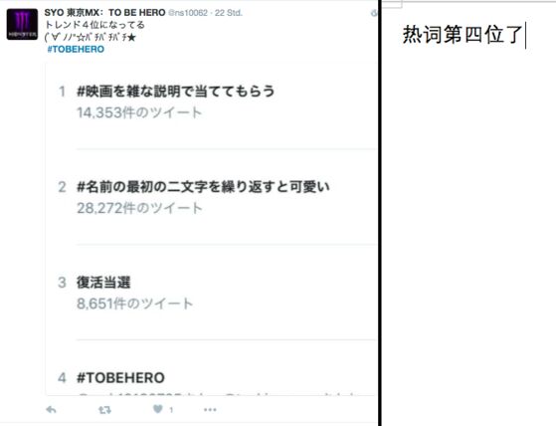The image size is (556, 426).
Task: Click the like count number beside heart
Action: (171, 410)
